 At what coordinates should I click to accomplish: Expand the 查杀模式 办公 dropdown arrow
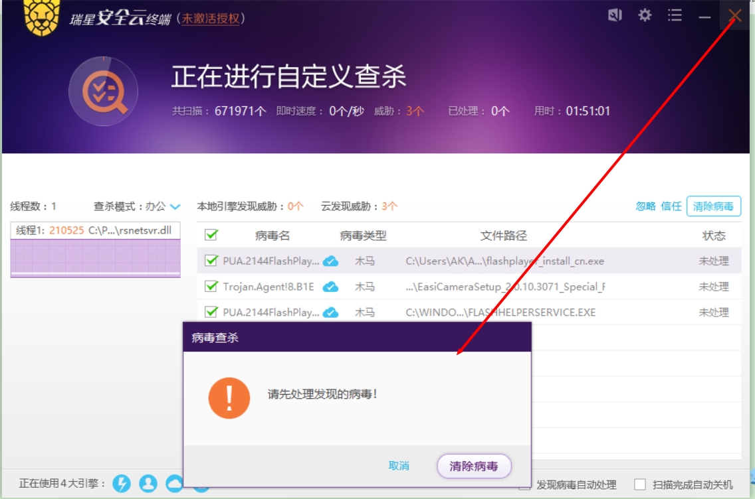(175, 207)
